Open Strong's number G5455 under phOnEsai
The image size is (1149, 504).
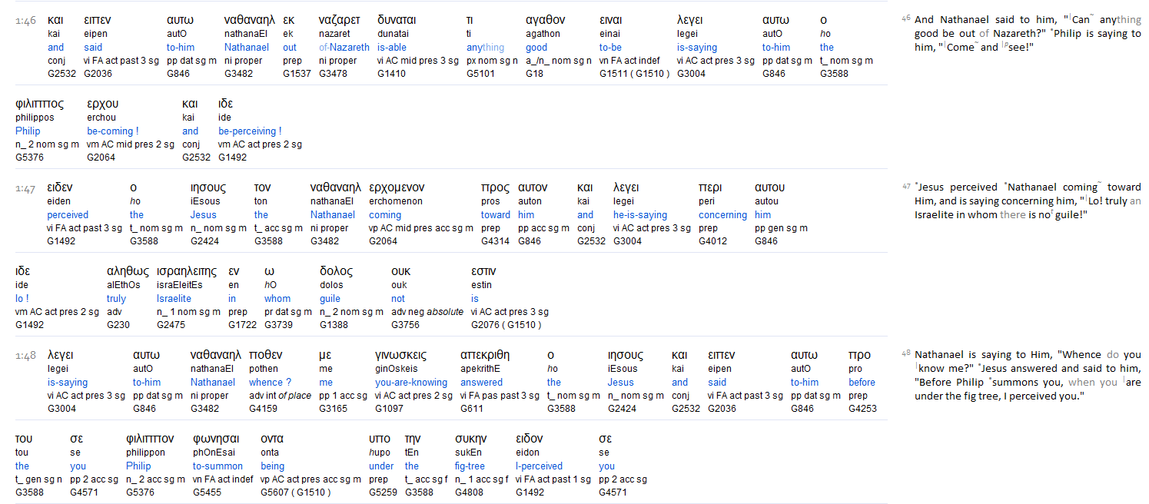click(208, 492)
